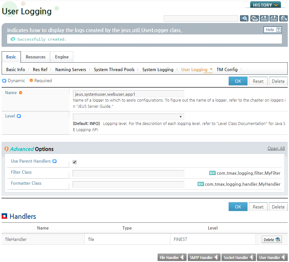
Task: Click the Required asterisk legend icon
Action: coord(31,81)
